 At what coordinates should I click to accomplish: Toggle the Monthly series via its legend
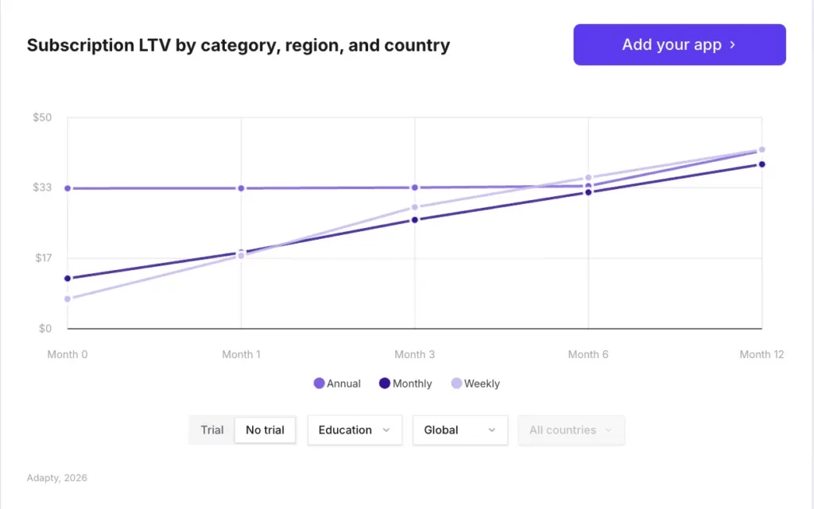[x=405, y=384]
